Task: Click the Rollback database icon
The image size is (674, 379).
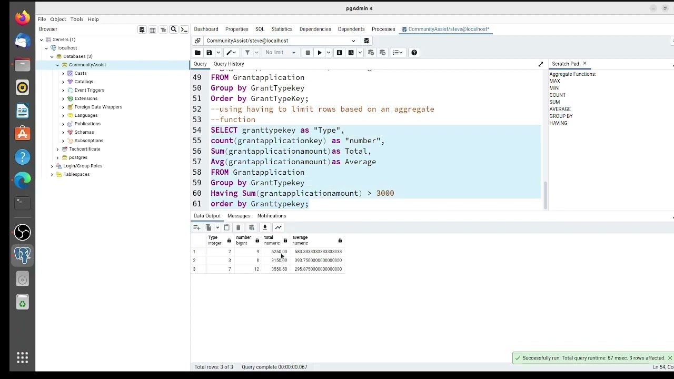Action: pos(383,53)
